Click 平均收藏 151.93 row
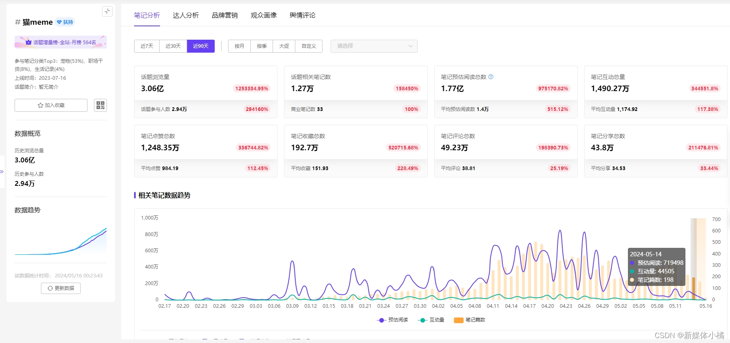 [356, 168]
